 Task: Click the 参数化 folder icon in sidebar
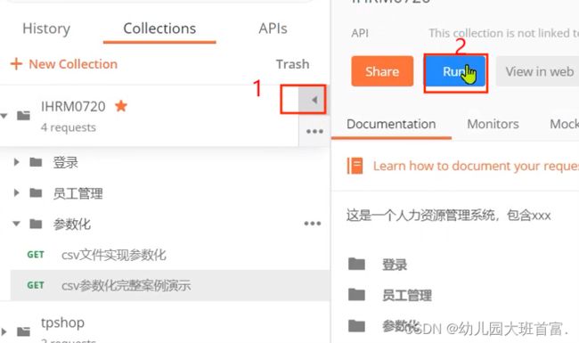[x=36, y=224]
